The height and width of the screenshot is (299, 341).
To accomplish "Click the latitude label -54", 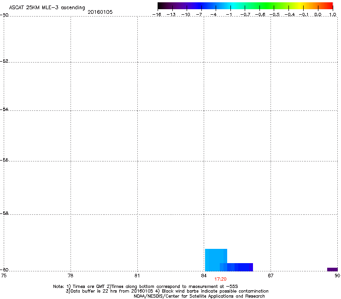I will coord(4,109).
